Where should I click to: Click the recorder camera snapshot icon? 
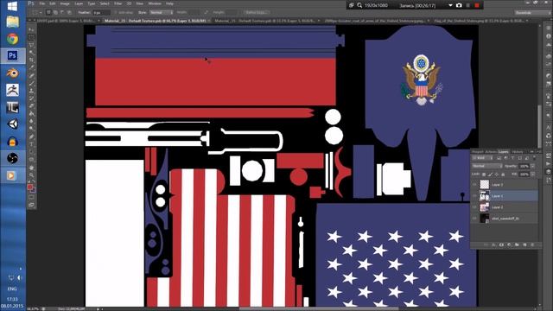tap(459, 5)
